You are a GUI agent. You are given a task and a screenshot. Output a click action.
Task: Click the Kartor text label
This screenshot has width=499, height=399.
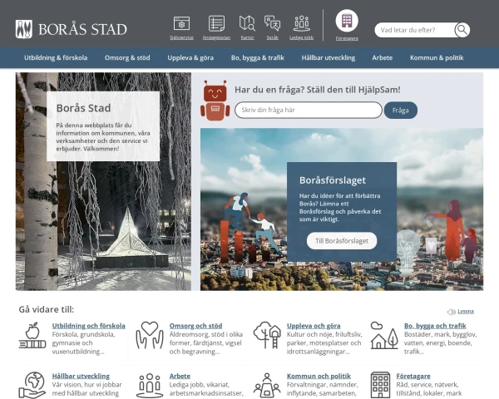click(x=247, y=37)
